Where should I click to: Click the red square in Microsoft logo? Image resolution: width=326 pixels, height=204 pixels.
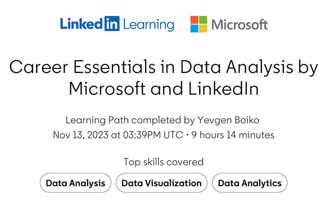[195, 20]
